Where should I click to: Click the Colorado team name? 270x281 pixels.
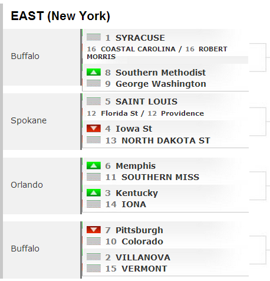142,241
